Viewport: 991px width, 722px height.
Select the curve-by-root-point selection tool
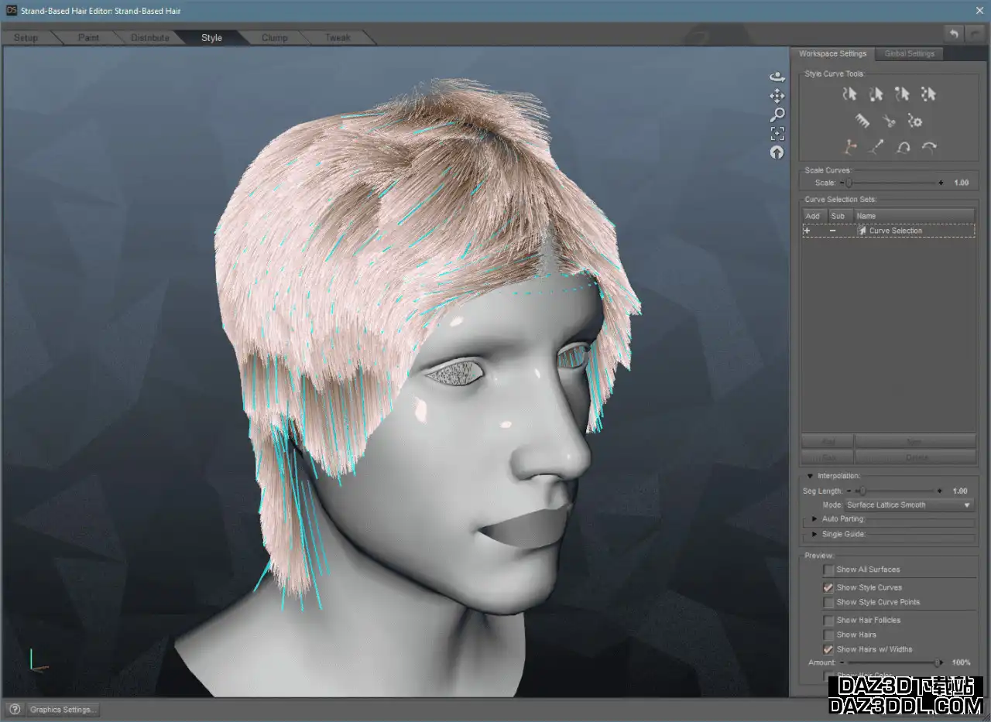[876, 94]
